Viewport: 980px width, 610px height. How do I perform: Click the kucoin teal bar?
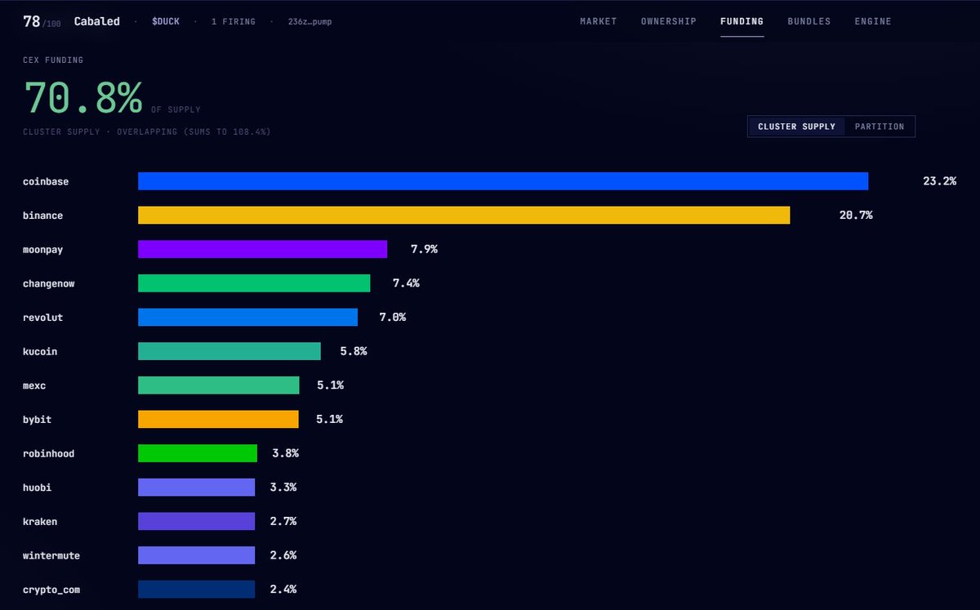229,351
